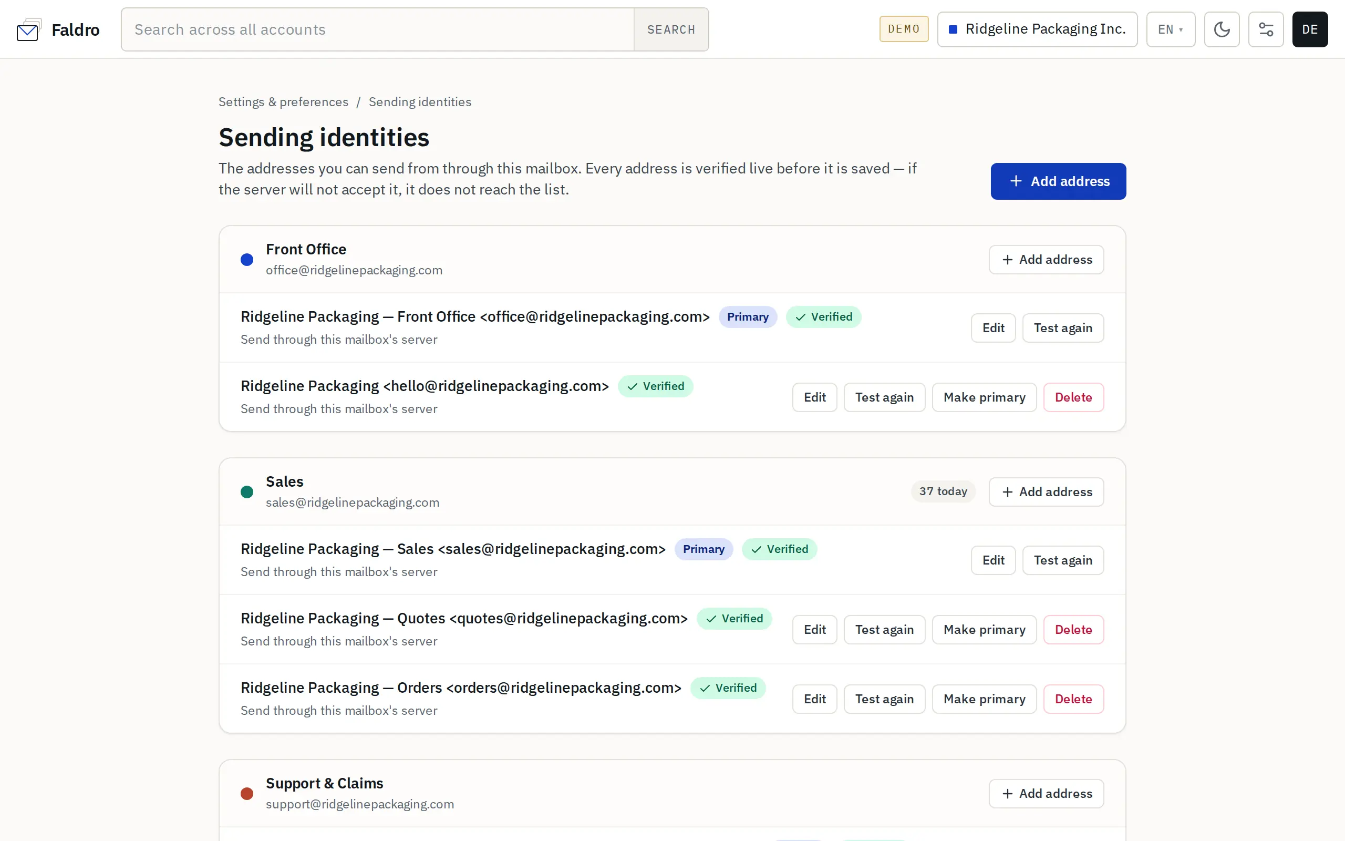Click the blue Add address button
This screenshot has width=1345, height=841.
(1058, 181)
